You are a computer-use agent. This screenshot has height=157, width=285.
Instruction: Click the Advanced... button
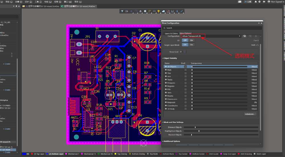[x=250, y=114]
